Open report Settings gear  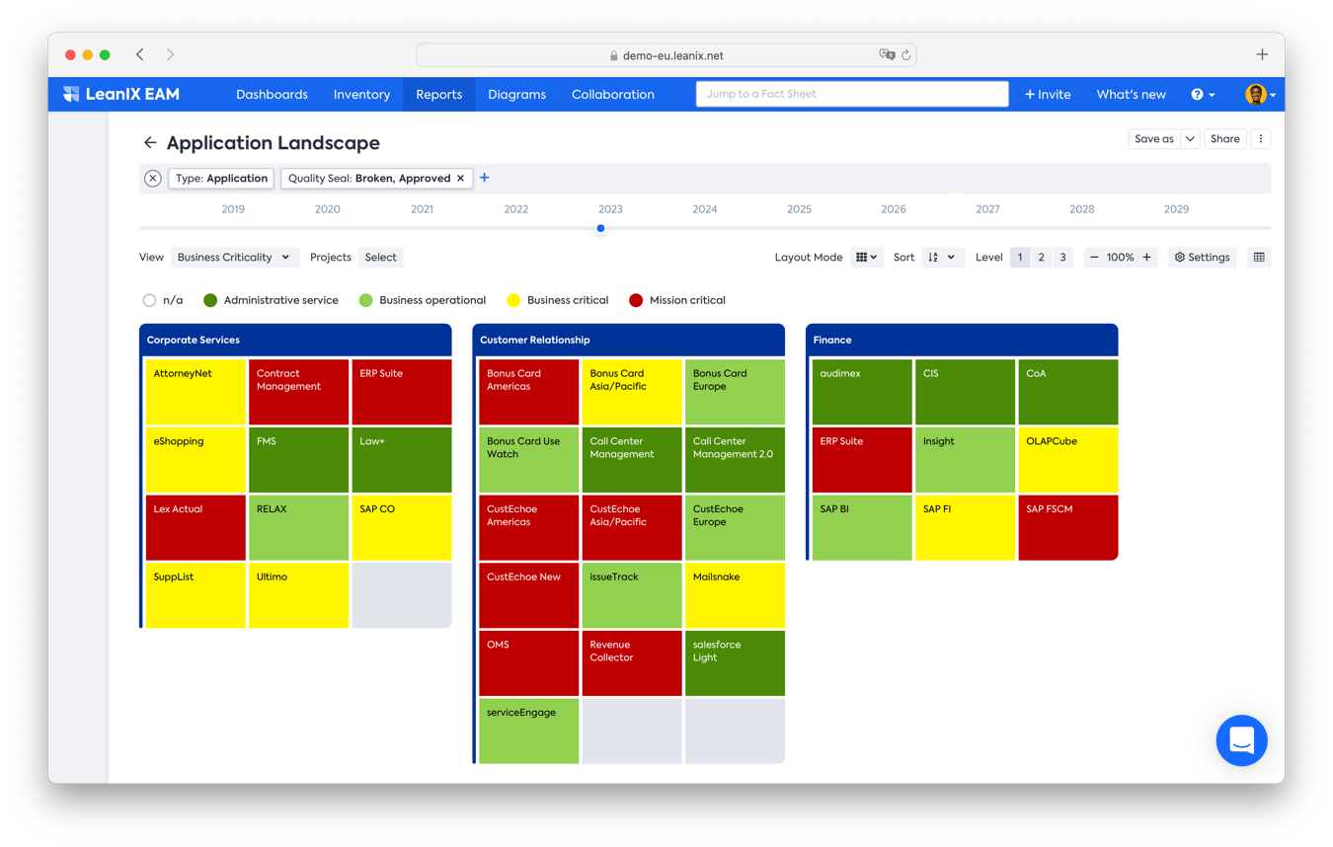1202,257
